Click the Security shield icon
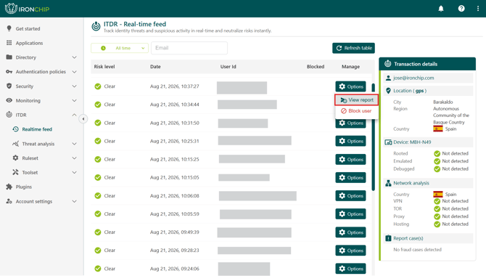This screenshot has width=486, height=276. (9, 86)
